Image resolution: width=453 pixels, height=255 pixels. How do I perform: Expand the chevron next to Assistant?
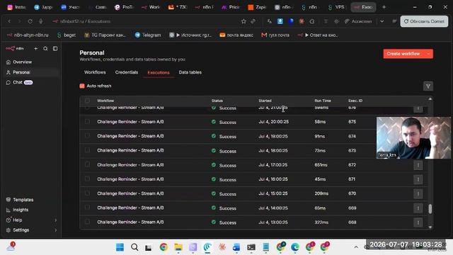click(x=382, y=21)
